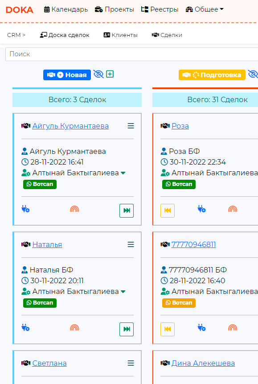Click the Поиск search field
Viewport: 258px width, 384px height.
132,54
